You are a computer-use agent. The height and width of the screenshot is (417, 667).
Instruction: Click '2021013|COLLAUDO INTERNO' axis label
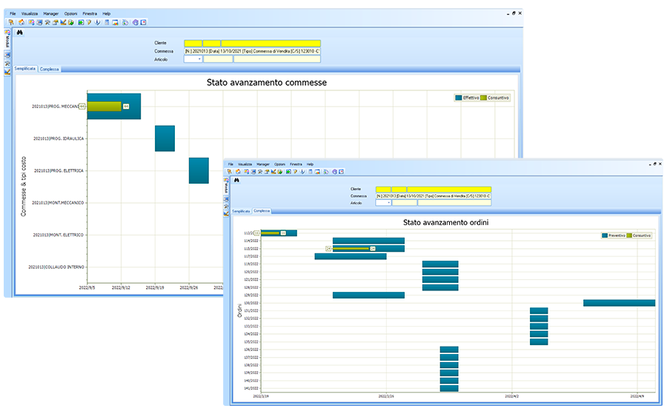pos(56,267)
